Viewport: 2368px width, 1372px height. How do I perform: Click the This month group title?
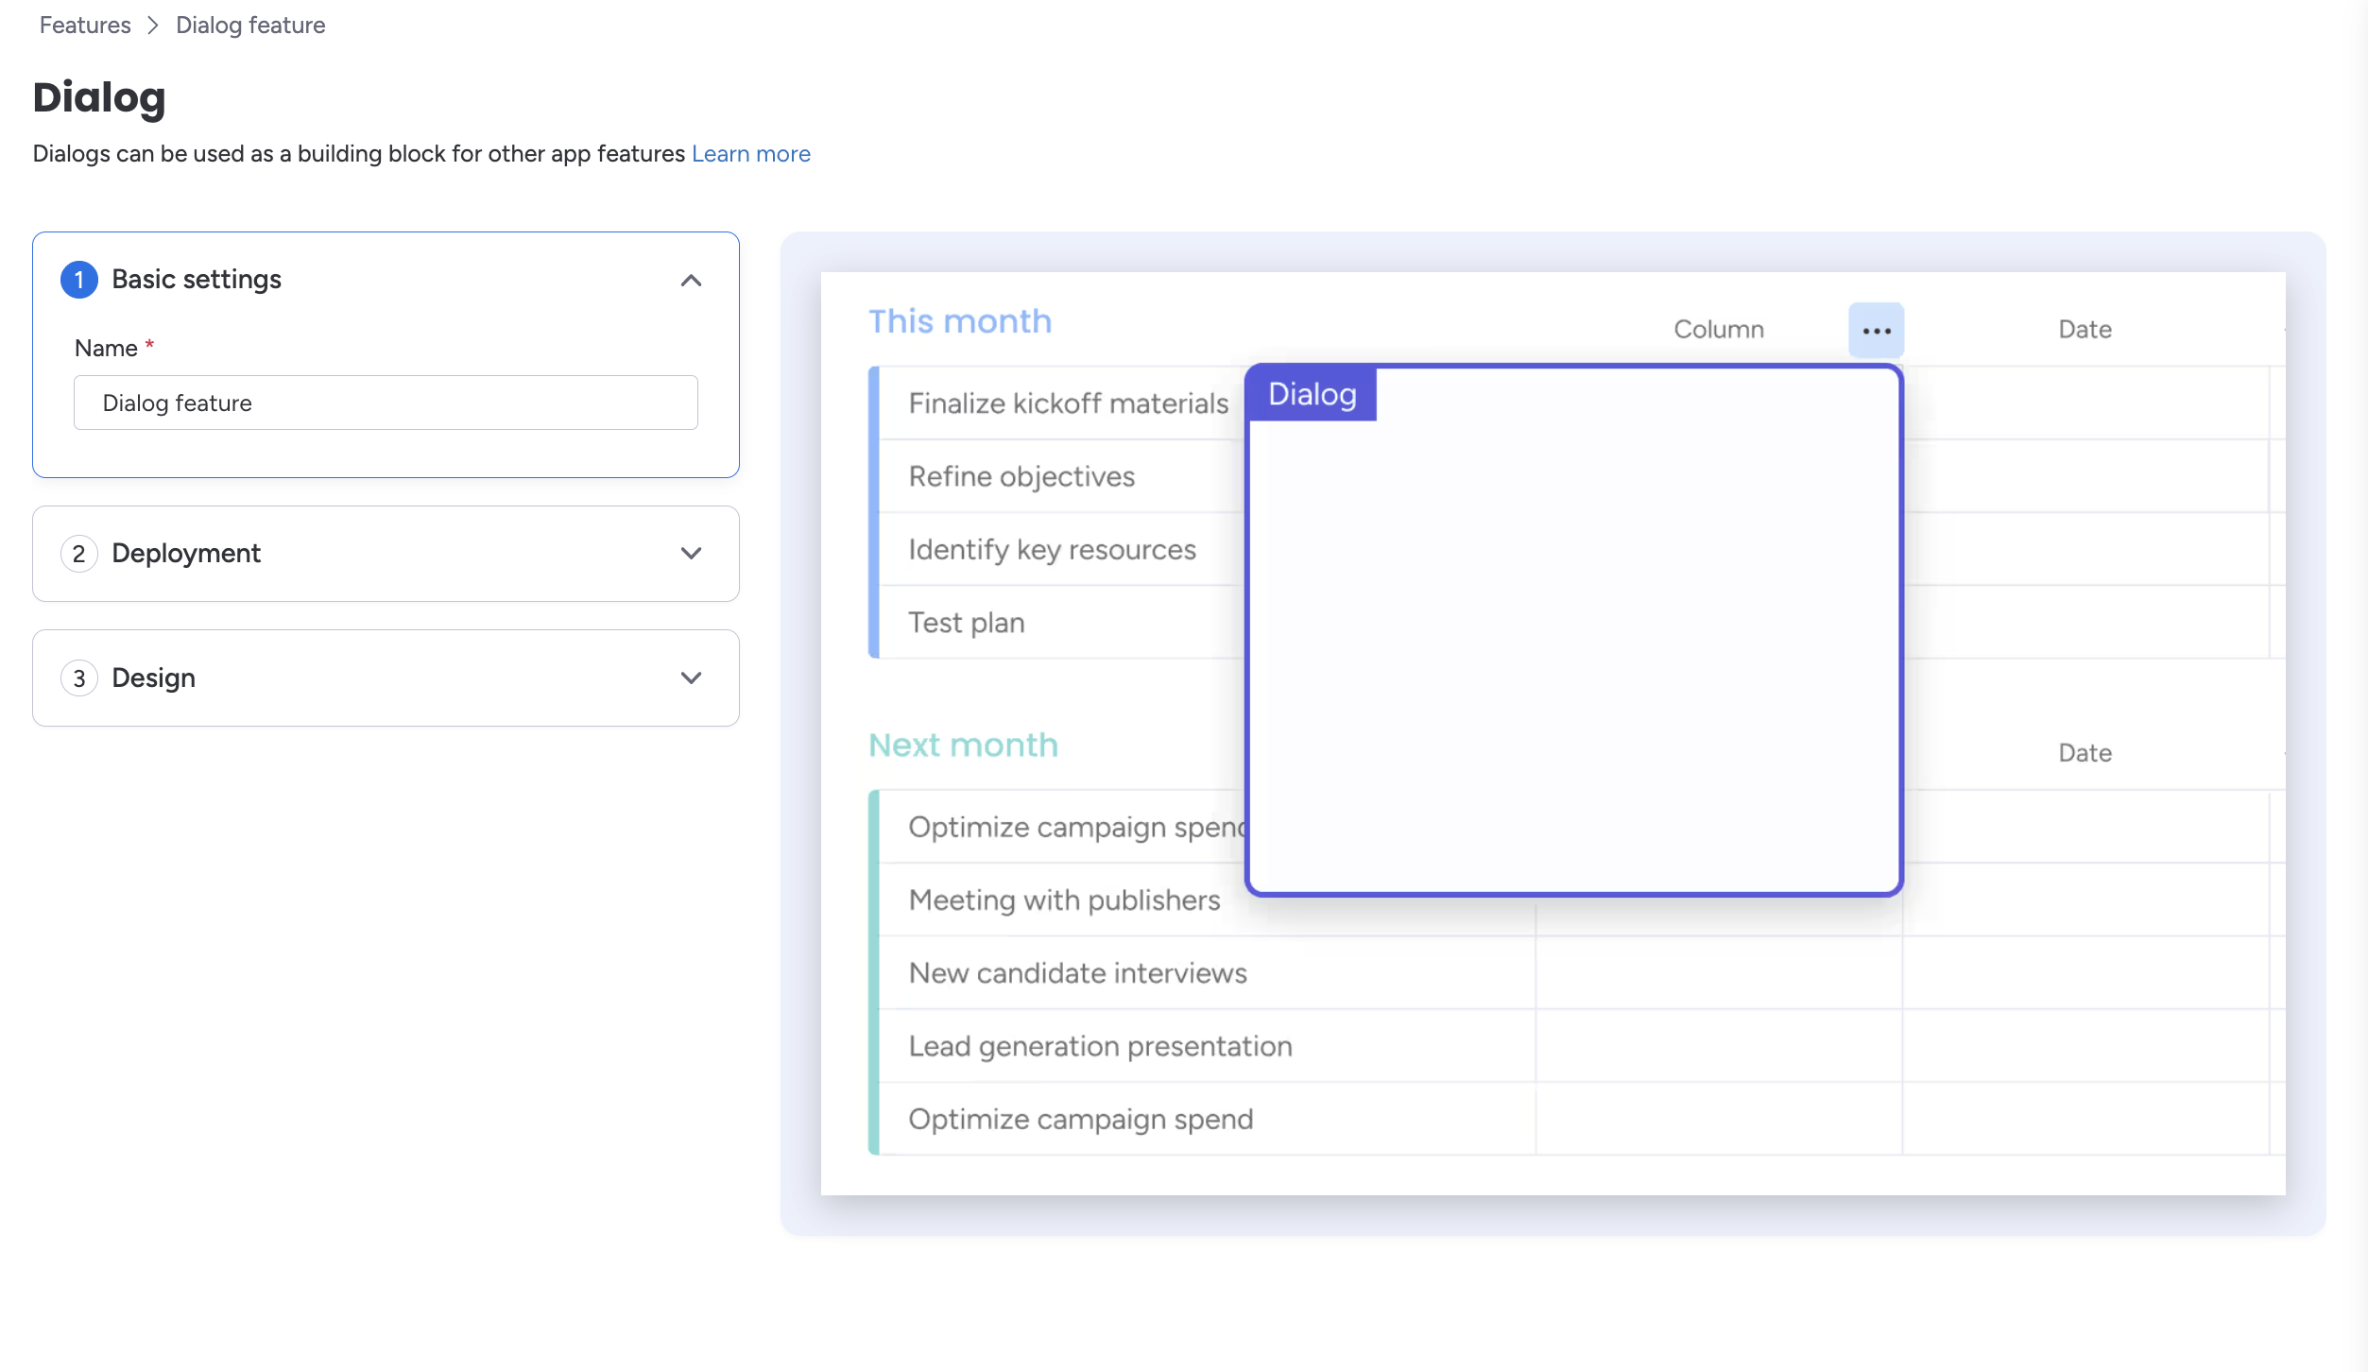(x=959, y=321)
